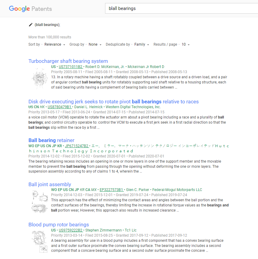Open the Ball bearing retainer patent
The width and height of the screenshot is (258, 259).
(x=51, y=140)
